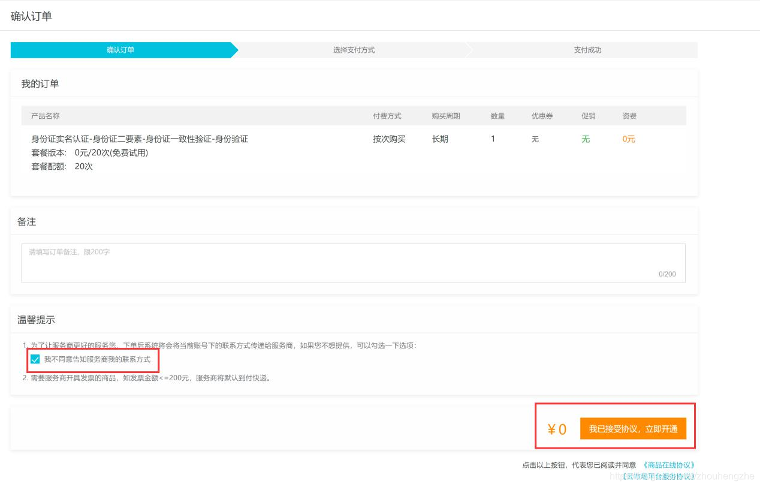The image size is (760, 487).
Task: Focus the order remark field '请填写订单备注'
Action: 353,263
